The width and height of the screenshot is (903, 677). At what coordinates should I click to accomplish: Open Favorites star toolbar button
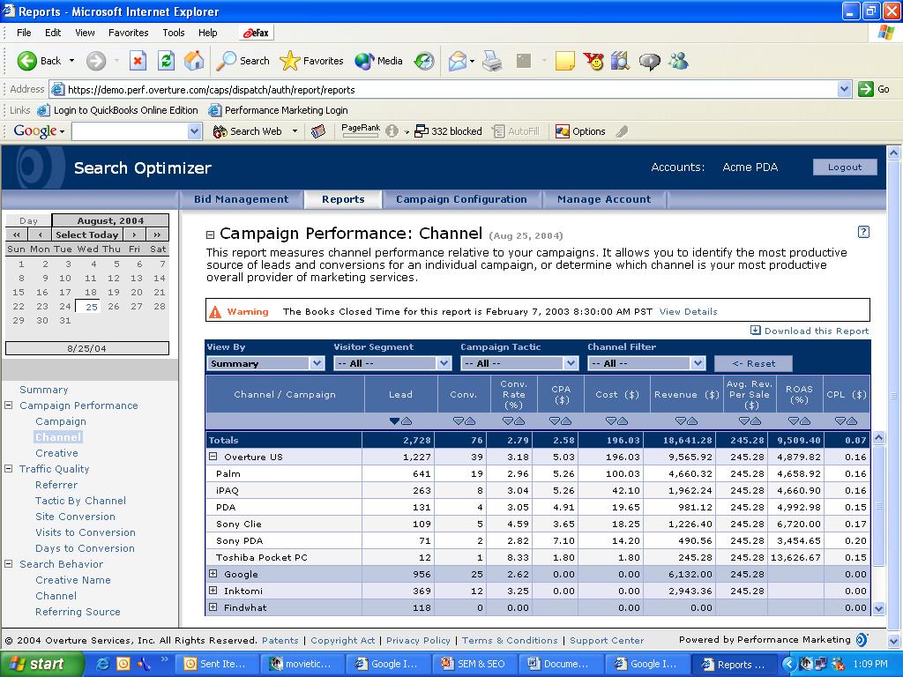(x=311, y=61)
